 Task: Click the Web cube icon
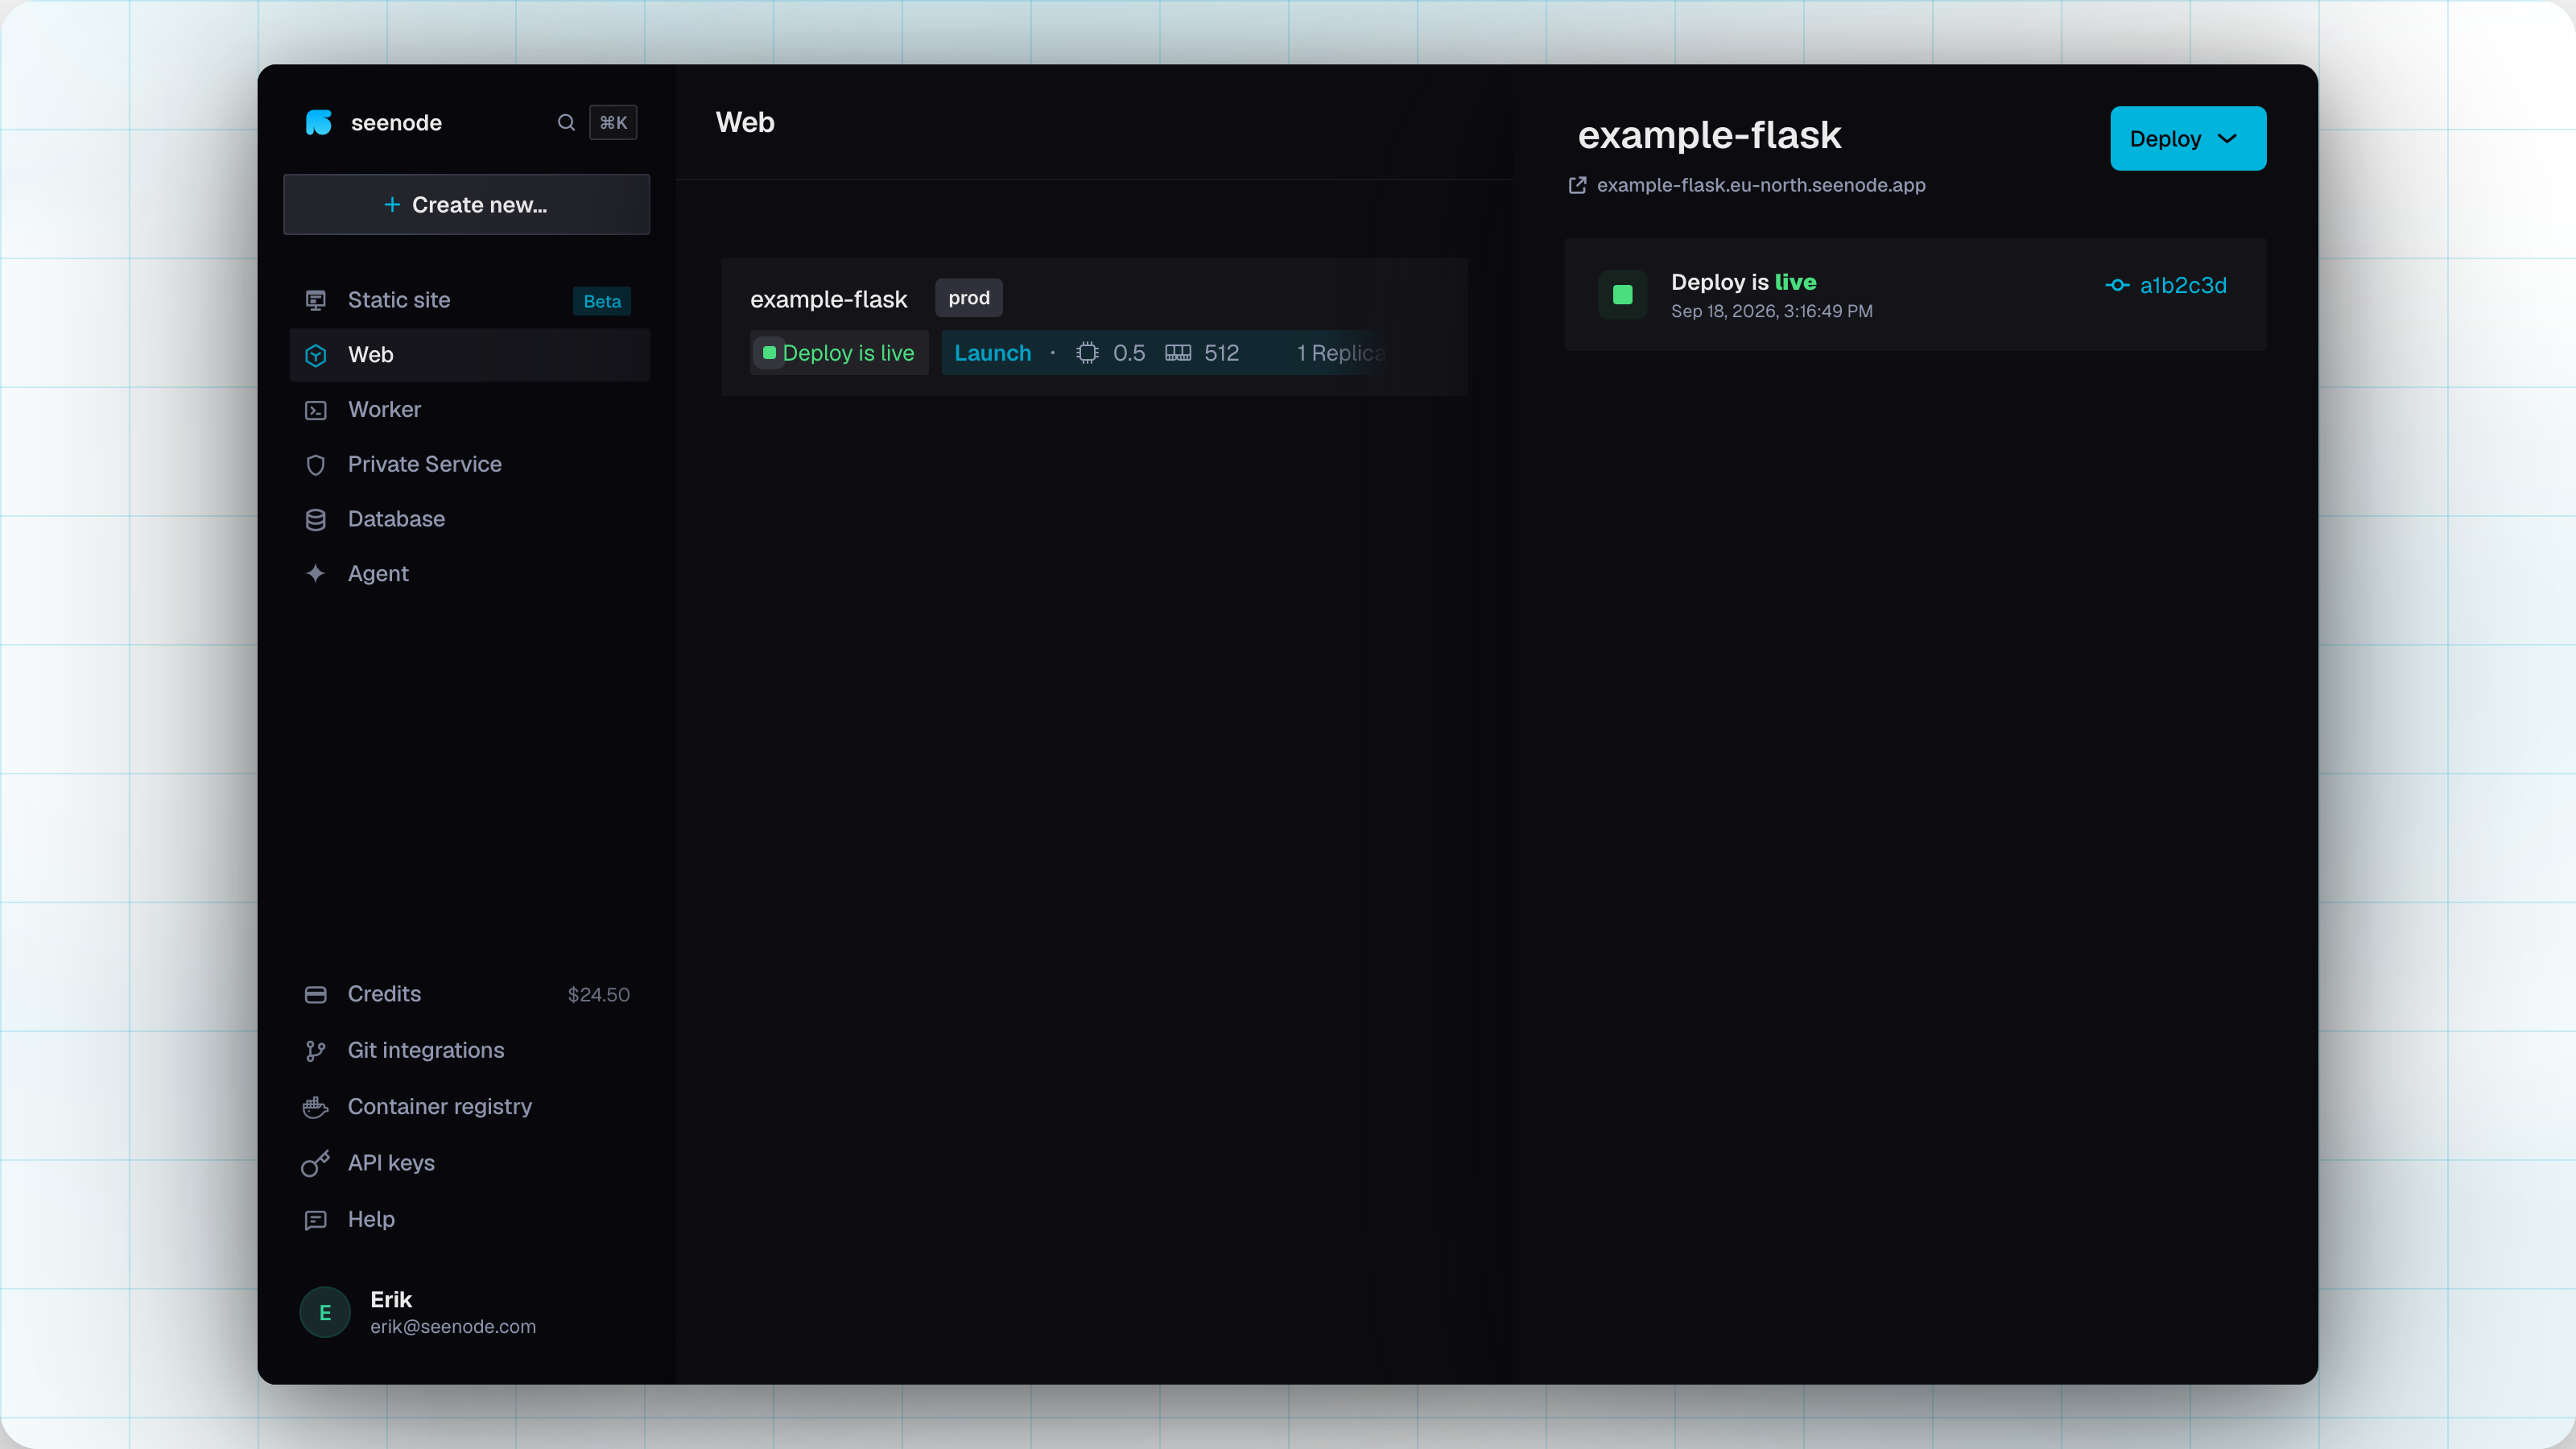315,355
